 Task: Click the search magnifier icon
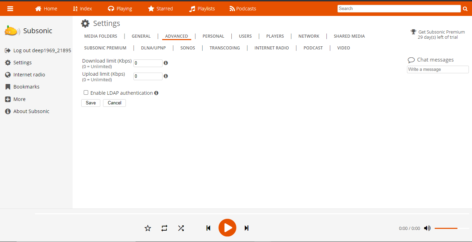coord(465,9)
